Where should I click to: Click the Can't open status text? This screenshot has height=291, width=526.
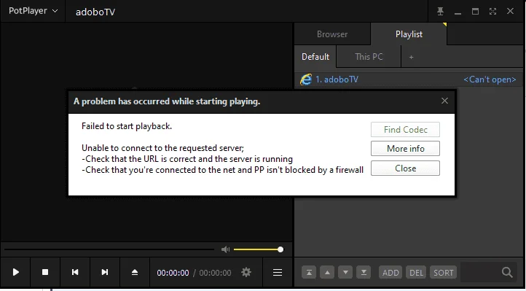click(x=490, y=79)
